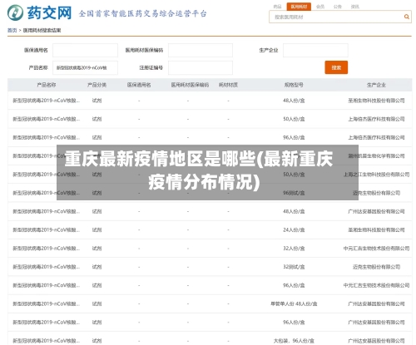Click 圣湘生物科技股份有限公司 in 48人份/盒 row
The image size is (416, 345).
pyautogui.click(x=376, y=101)
